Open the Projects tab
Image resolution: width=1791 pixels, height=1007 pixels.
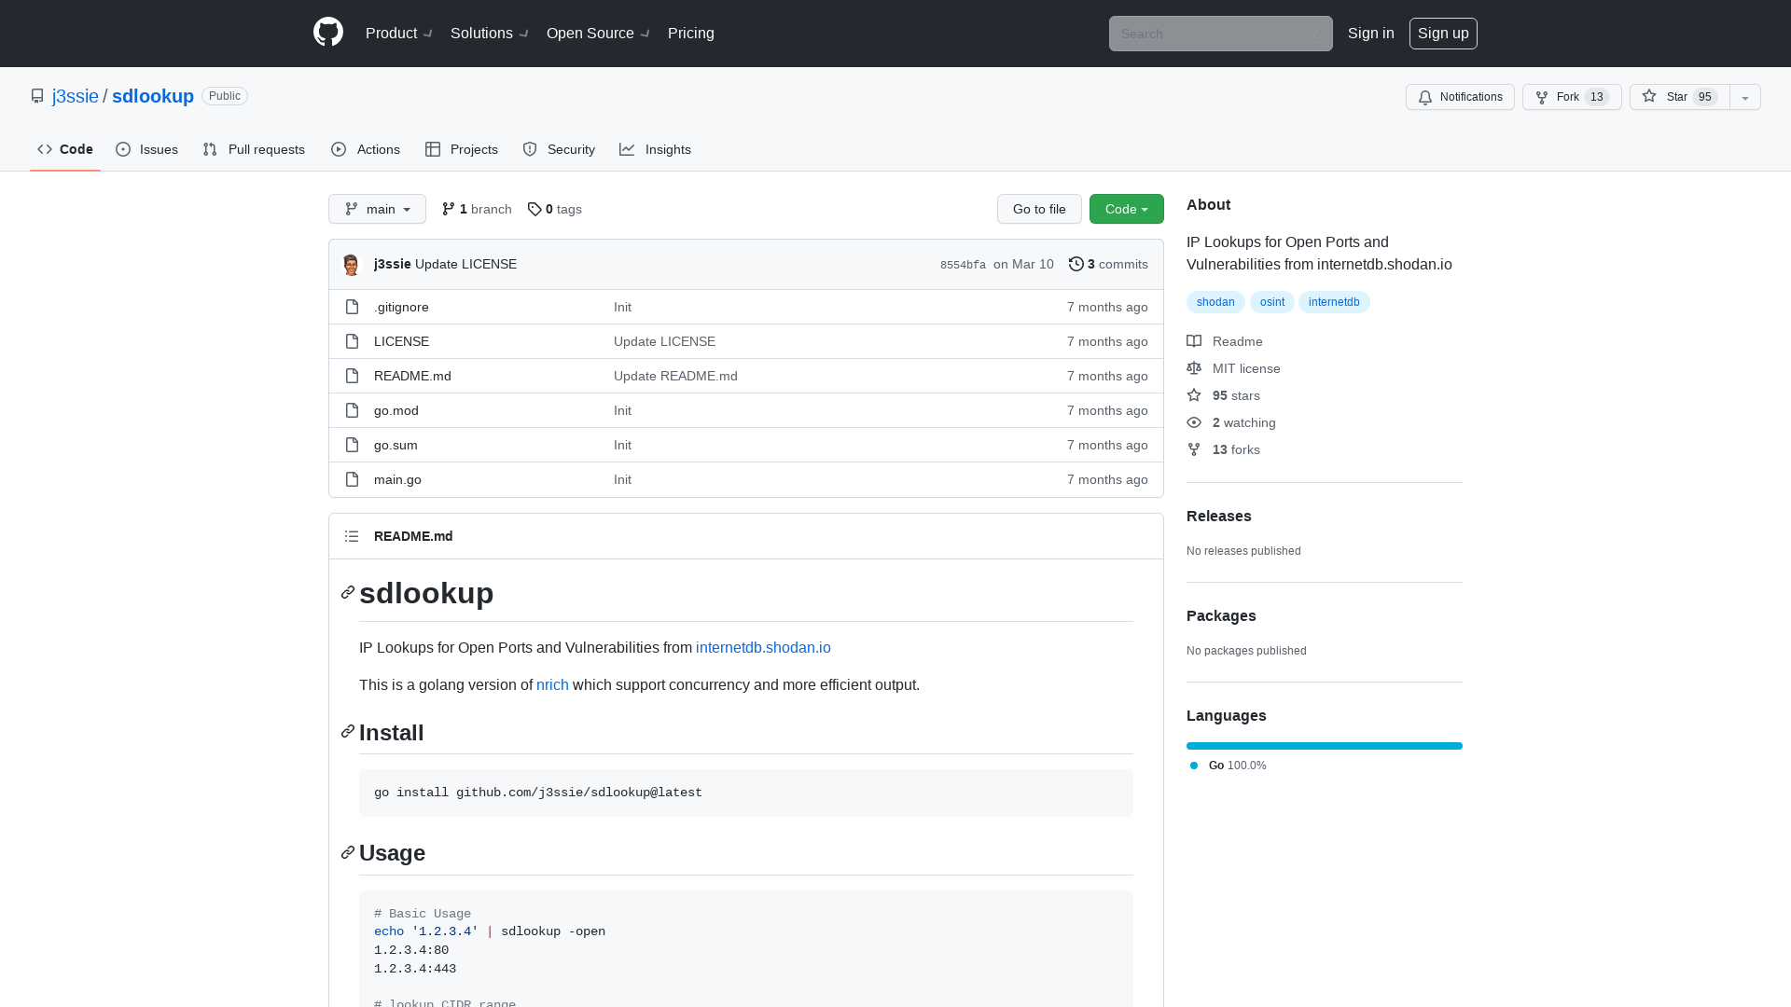coord(462,149)
